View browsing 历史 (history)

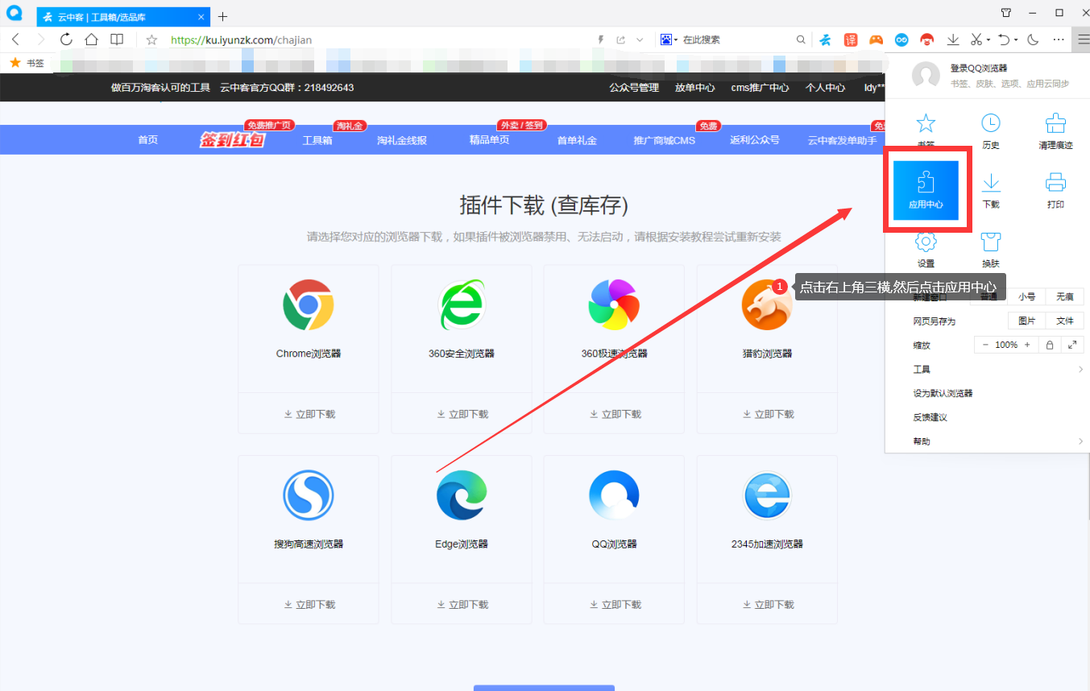pyautogui.click(x=990, y=130)
